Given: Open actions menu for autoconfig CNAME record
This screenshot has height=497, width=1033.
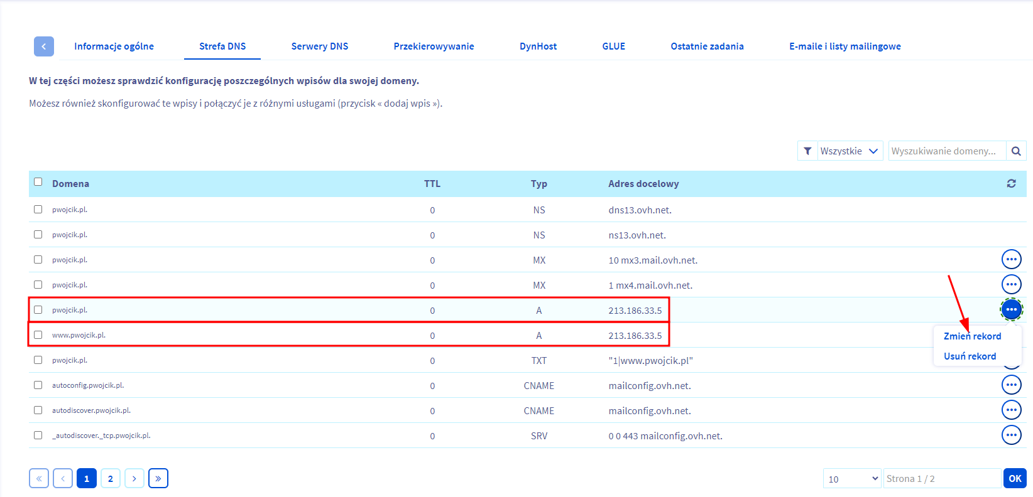Looking at the screenshot, I should click(1011, 385).
